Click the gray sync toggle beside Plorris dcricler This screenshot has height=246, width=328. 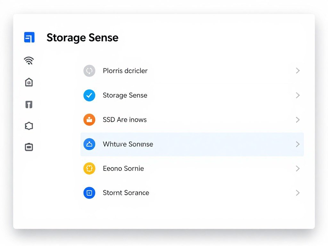click(x=89, y=70)
